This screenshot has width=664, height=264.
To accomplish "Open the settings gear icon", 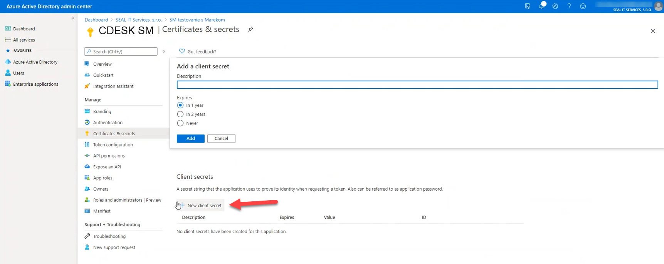I will point(555,6).
